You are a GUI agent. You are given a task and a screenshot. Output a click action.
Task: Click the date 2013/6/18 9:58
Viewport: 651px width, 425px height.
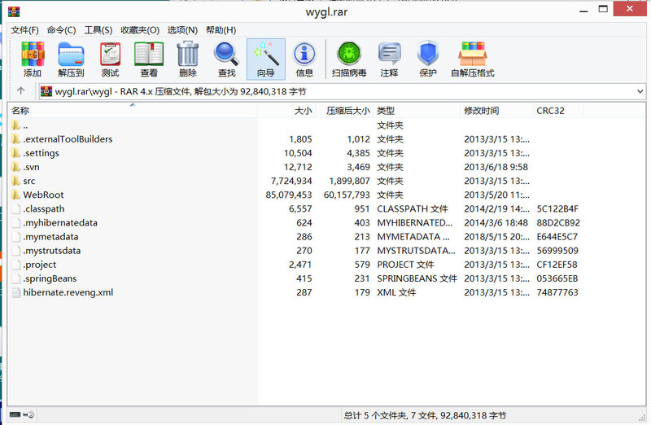(496, 167)
